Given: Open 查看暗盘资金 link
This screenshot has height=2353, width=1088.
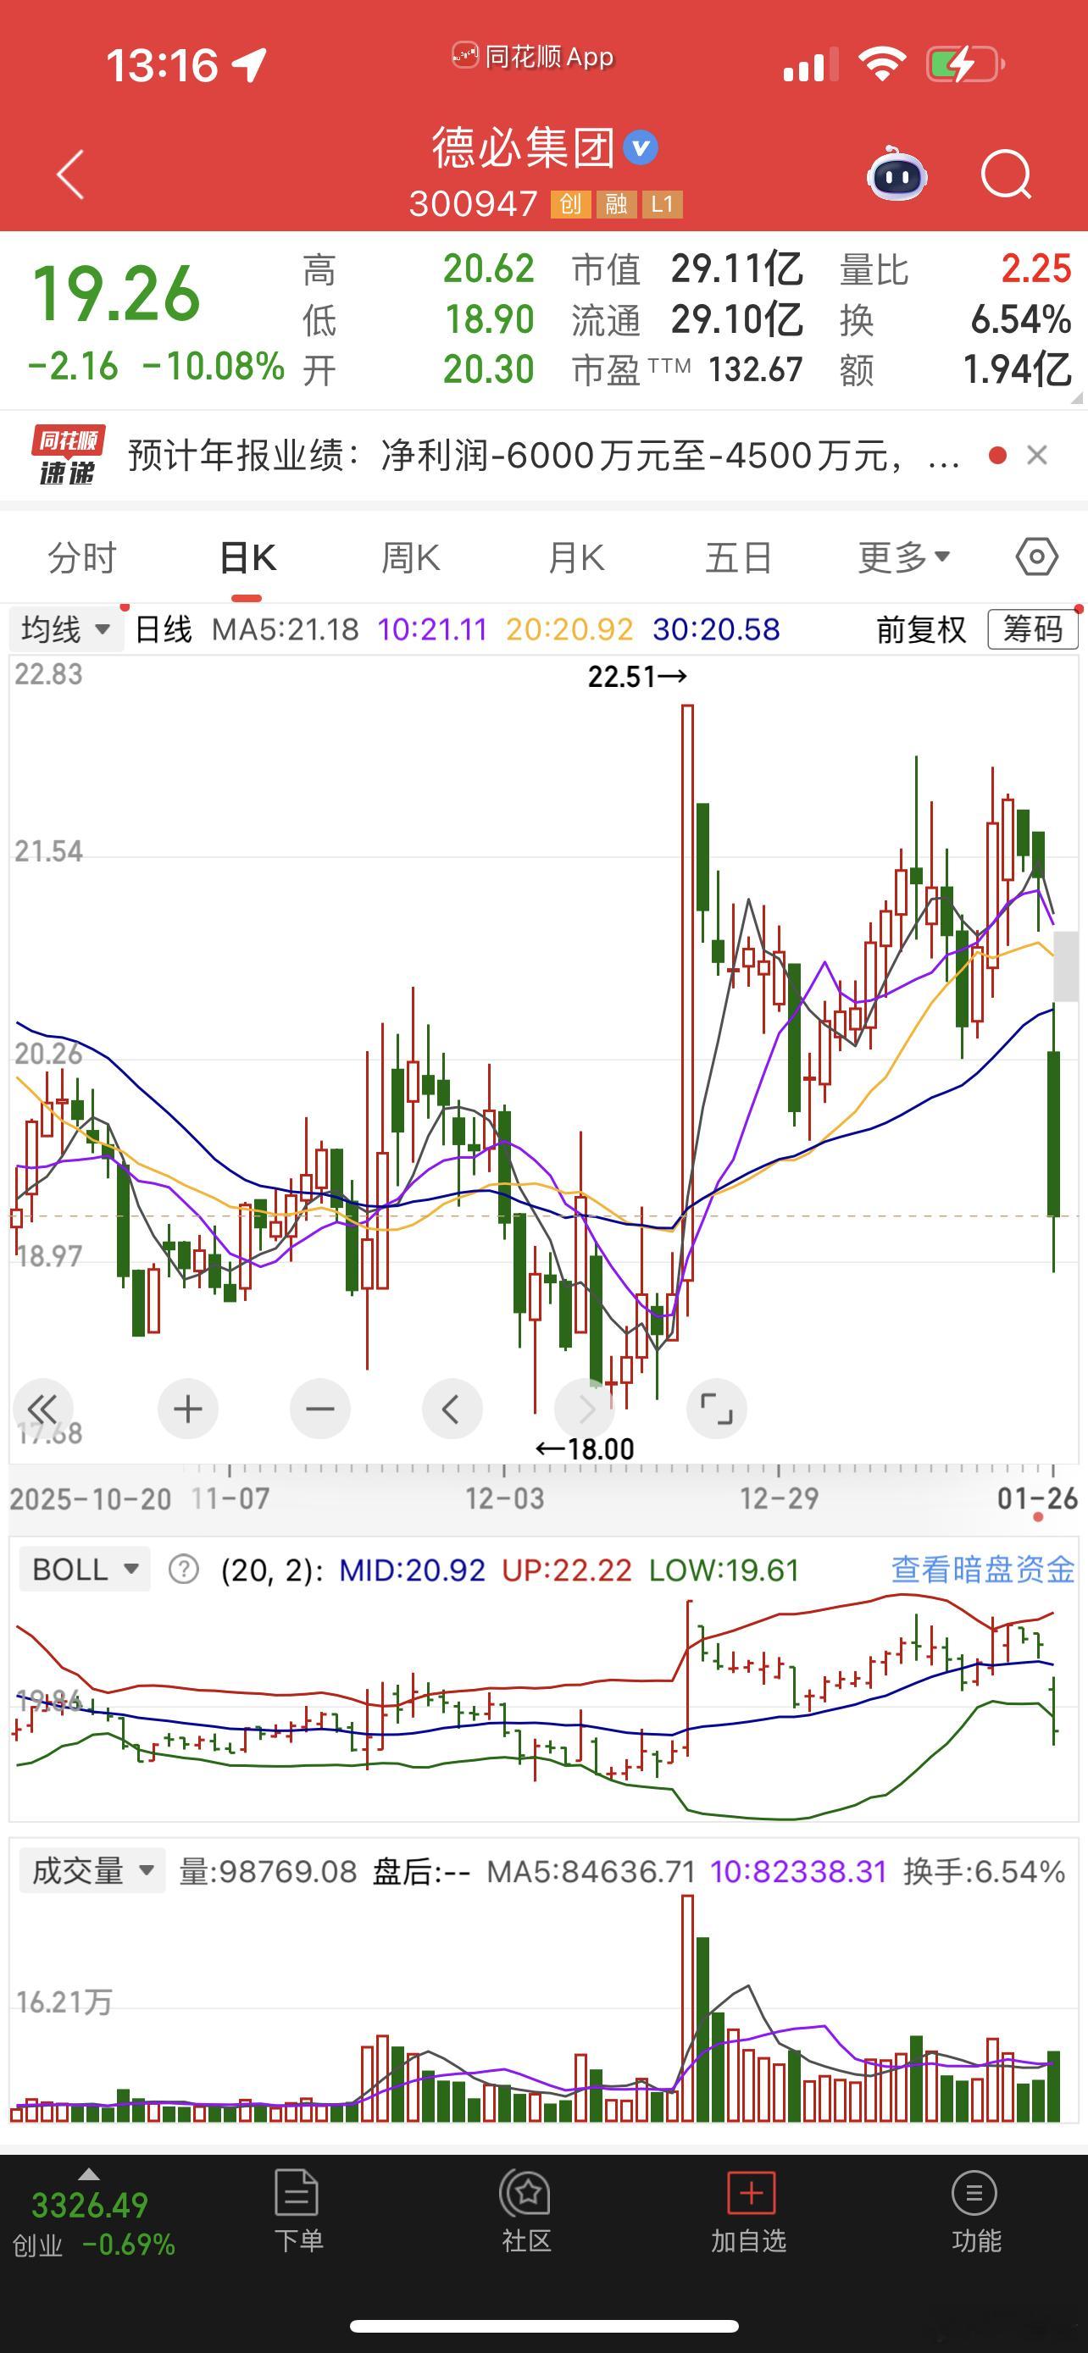Looking at the screenshot, I should (983, 1570).
